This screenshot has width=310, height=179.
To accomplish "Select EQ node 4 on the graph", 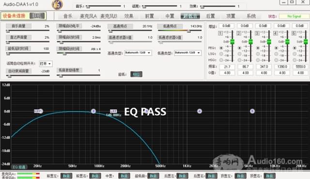I will (x=200, y=111).
